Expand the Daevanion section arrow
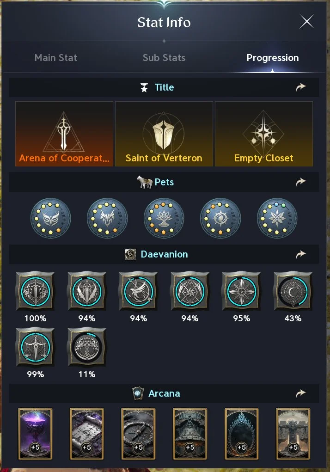Image resolution: width=330 pixels, height=472 pixels. 301,254
